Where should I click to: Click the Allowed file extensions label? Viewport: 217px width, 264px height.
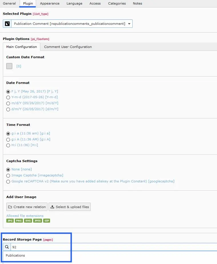(25, 216)
